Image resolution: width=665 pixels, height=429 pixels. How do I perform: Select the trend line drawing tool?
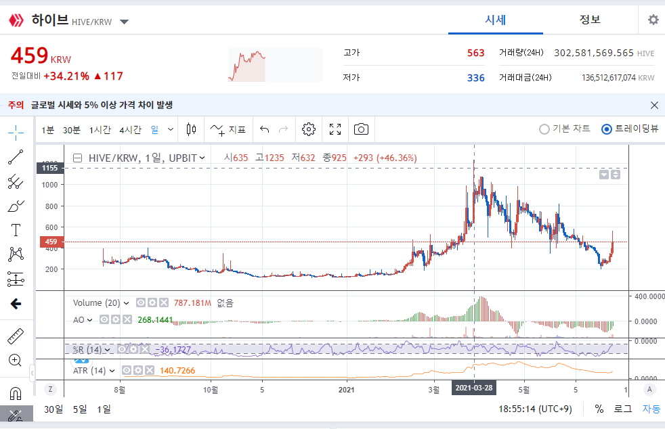click(x=16, y=157)
